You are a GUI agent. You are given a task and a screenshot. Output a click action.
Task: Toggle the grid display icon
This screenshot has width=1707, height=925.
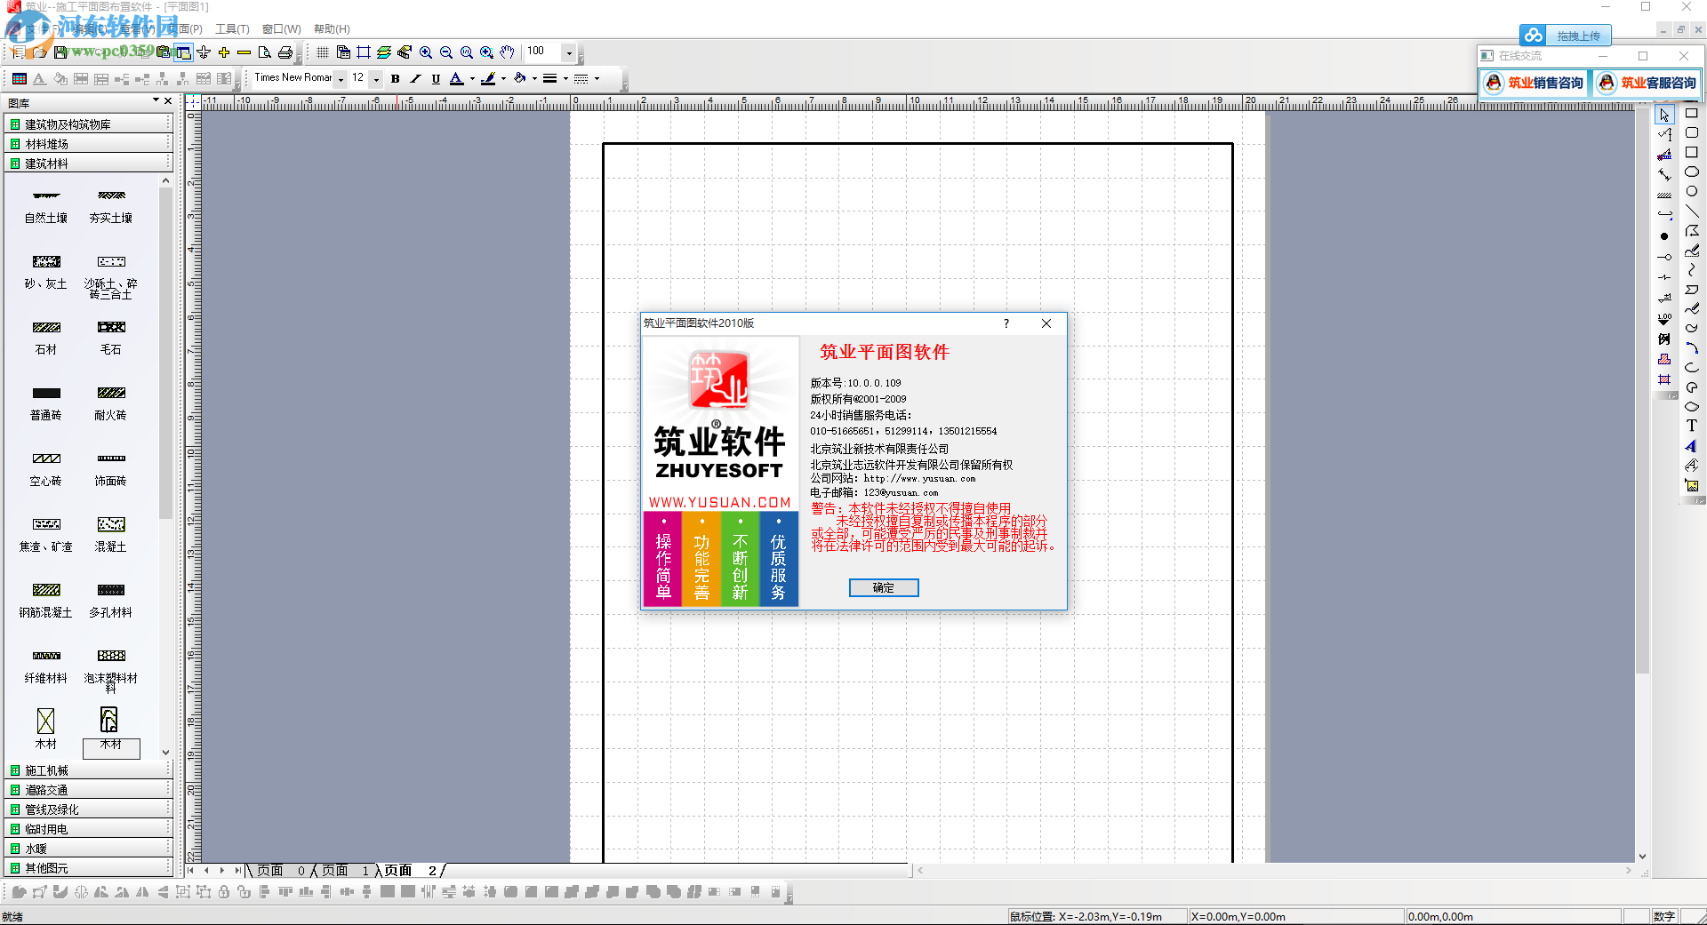pyautogui.click(x=323, y=52)
